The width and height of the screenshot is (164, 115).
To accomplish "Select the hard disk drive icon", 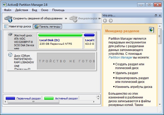I will pos(10,34).
